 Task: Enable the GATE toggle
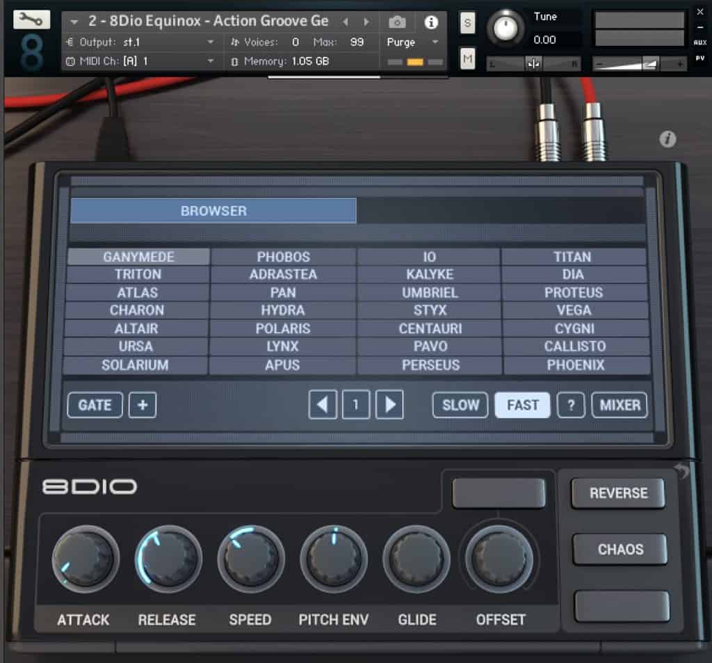(x=95, y=405)
